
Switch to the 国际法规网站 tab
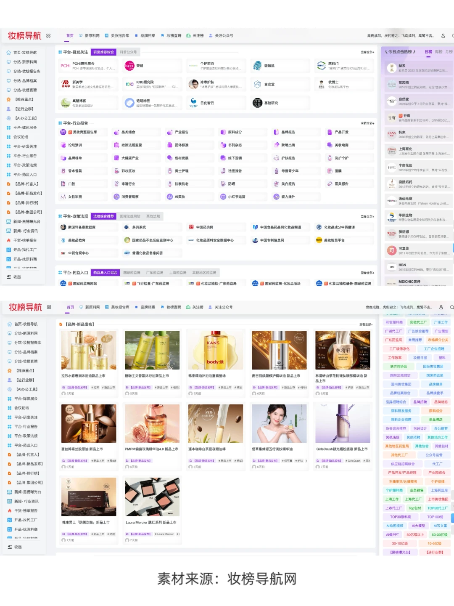pos(130,216)
